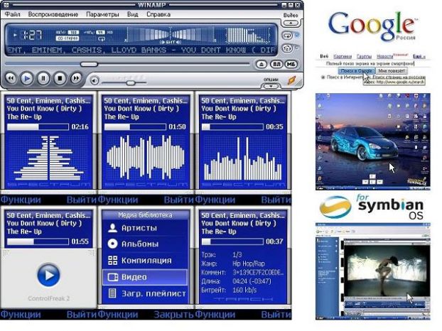Image resolution: width=442 pixels, height=331 pixels.
Task: Click the Google search text field
Action: (372, 64)
